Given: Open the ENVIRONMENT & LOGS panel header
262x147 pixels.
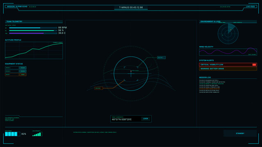Looking at the screenshot, I should (x=228, y=22).
